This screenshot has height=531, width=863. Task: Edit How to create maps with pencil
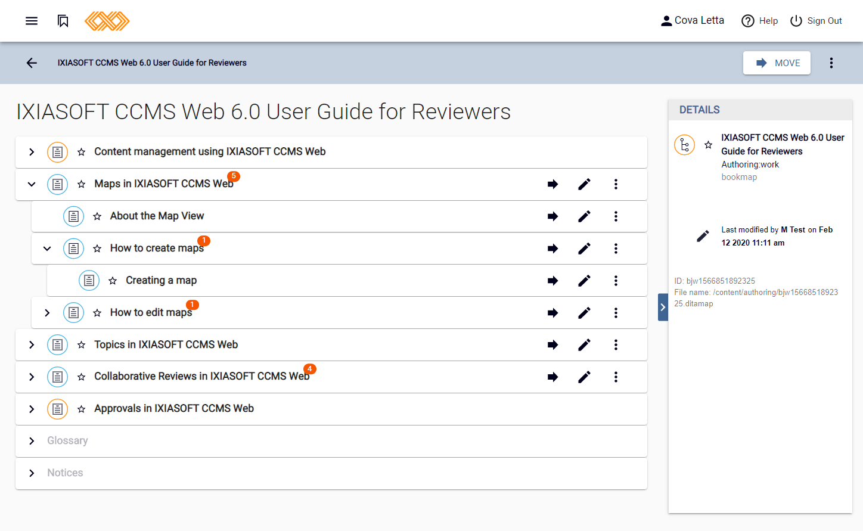[x=584, y=249]
